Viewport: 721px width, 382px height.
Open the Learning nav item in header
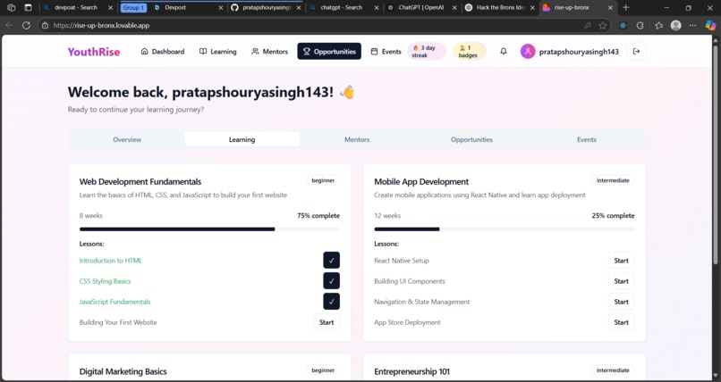tap(218, 52)
